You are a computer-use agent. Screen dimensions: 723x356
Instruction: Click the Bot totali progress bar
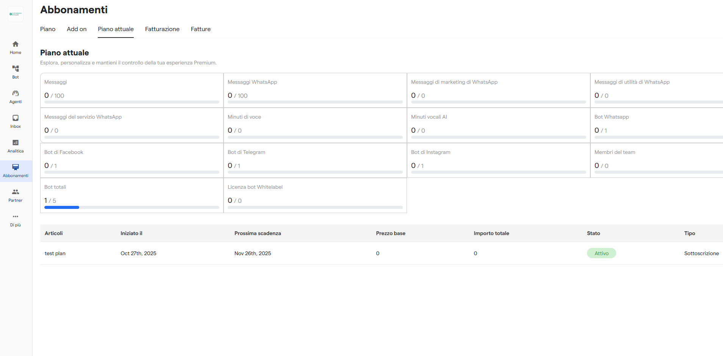pos(131,207)
